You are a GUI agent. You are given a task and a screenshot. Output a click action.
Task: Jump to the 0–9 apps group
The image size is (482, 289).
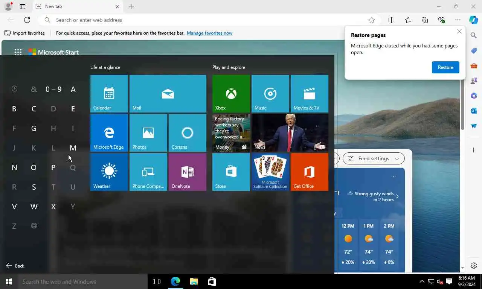tap(53, 89)
